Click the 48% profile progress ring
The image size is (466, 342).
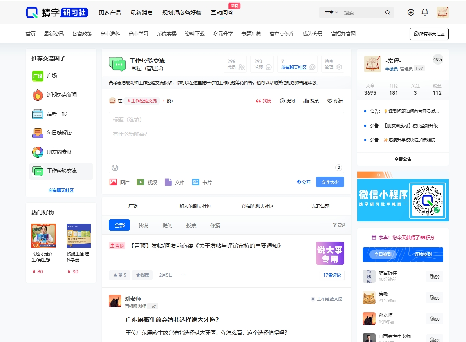(x=438, y=60)
